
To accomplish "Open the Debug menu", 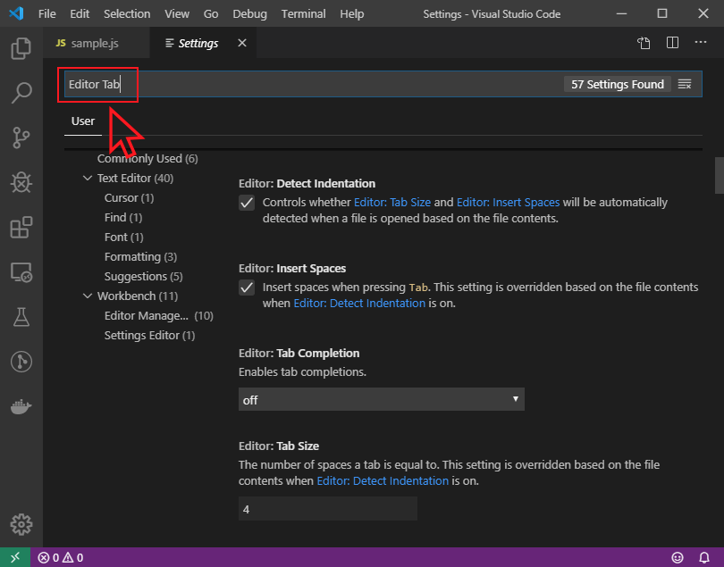I will [249, 14].
